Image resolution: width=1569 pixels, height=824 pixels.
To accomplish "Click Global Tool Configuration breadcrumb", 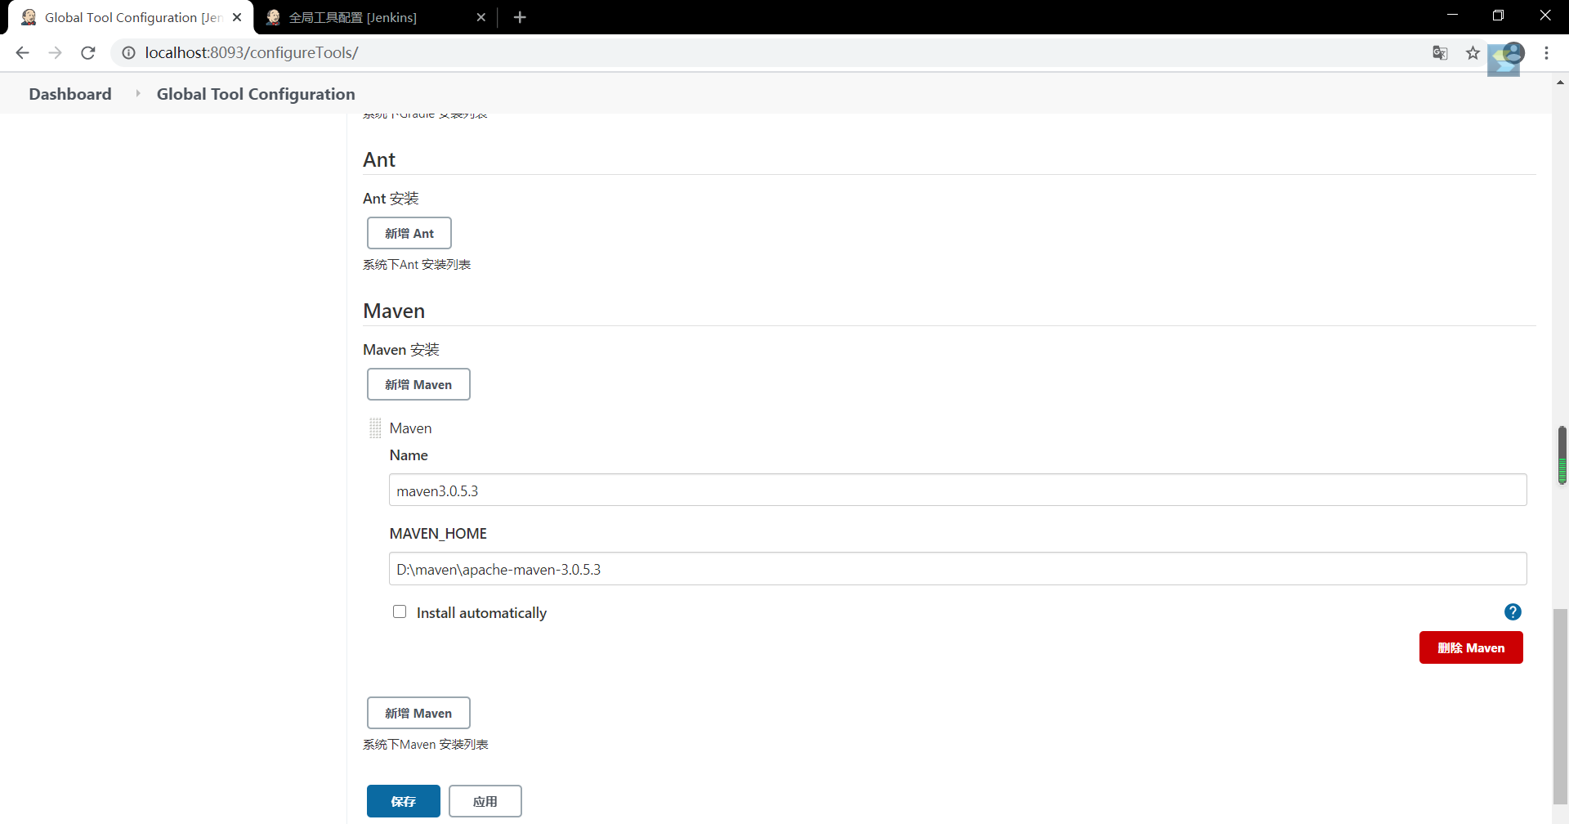I will tap(256, 94).
